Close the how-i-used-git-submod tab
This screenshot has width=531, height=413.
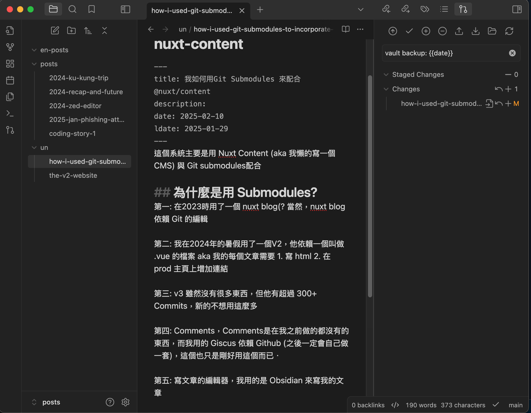242,11
